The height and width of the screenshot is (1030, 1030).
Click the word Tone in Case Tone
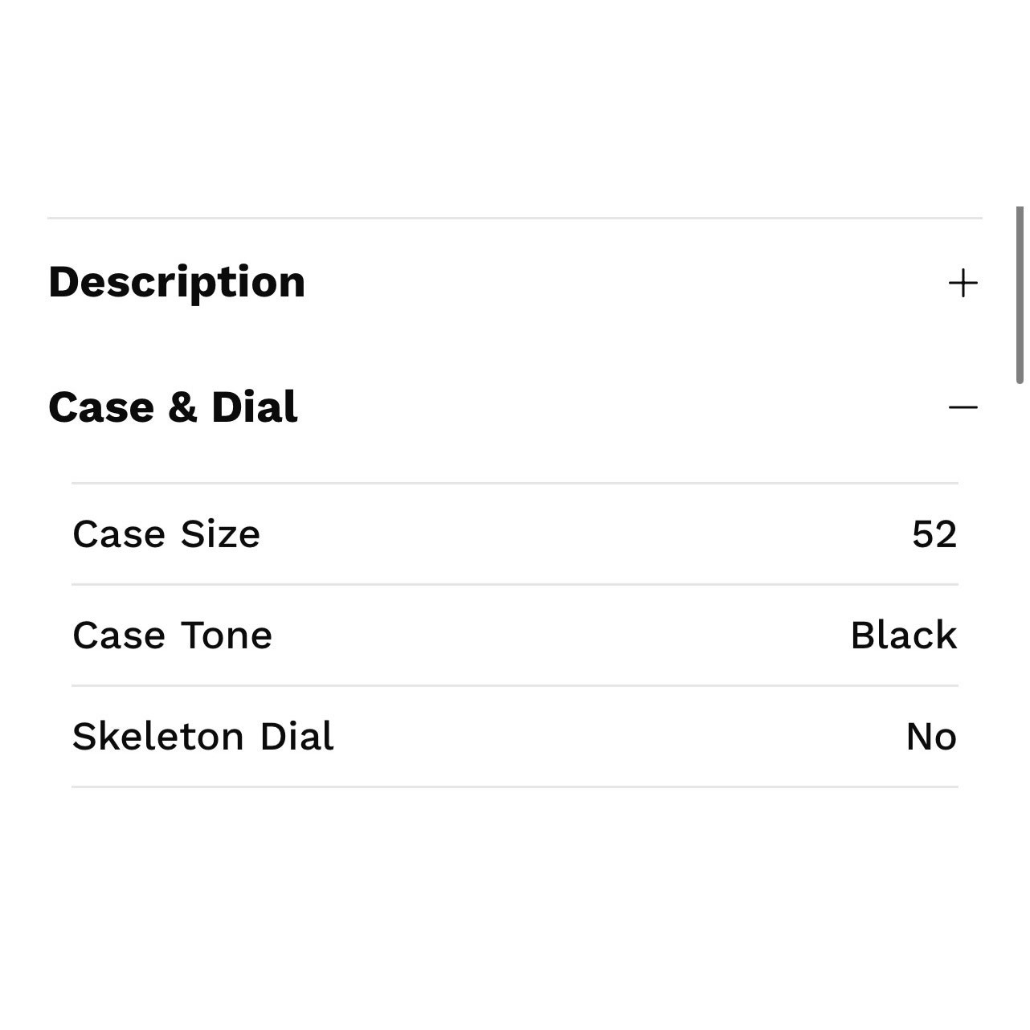[x=227, y=636]
